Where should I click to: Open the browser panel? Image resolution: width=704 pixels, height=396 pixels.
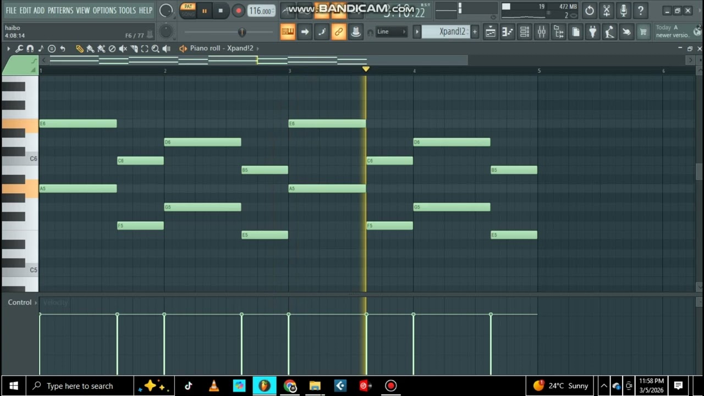(559, 32)
